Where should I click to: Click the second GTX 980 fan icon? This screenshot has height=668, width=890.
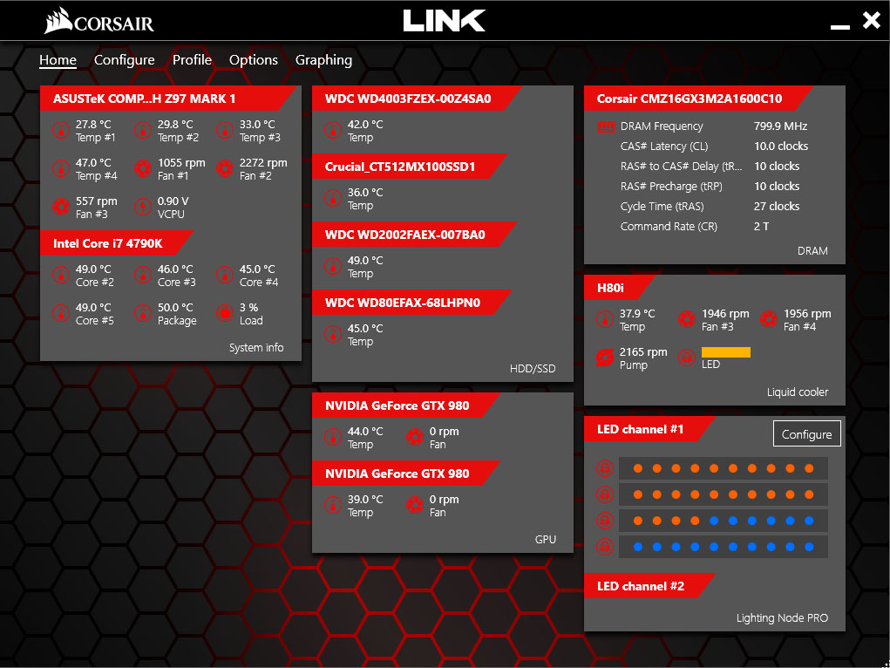coord(414,506)
